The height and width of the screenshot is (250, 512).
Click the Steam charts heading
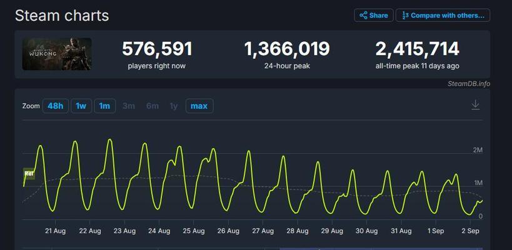point(62,16)
